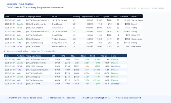171x103 pixels.
Task: Click the "Conditional formatting built-in" footer note
Action: tap(95, 98)
